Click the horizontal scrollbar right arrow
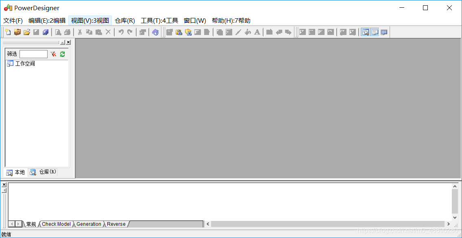This screenshot has width=462, height=238. (x=449, y=224)
